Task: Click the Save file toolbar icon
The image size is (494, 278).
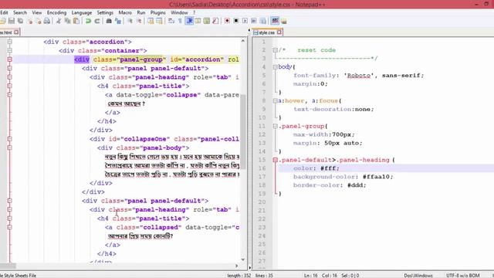Action: point(12,21)
